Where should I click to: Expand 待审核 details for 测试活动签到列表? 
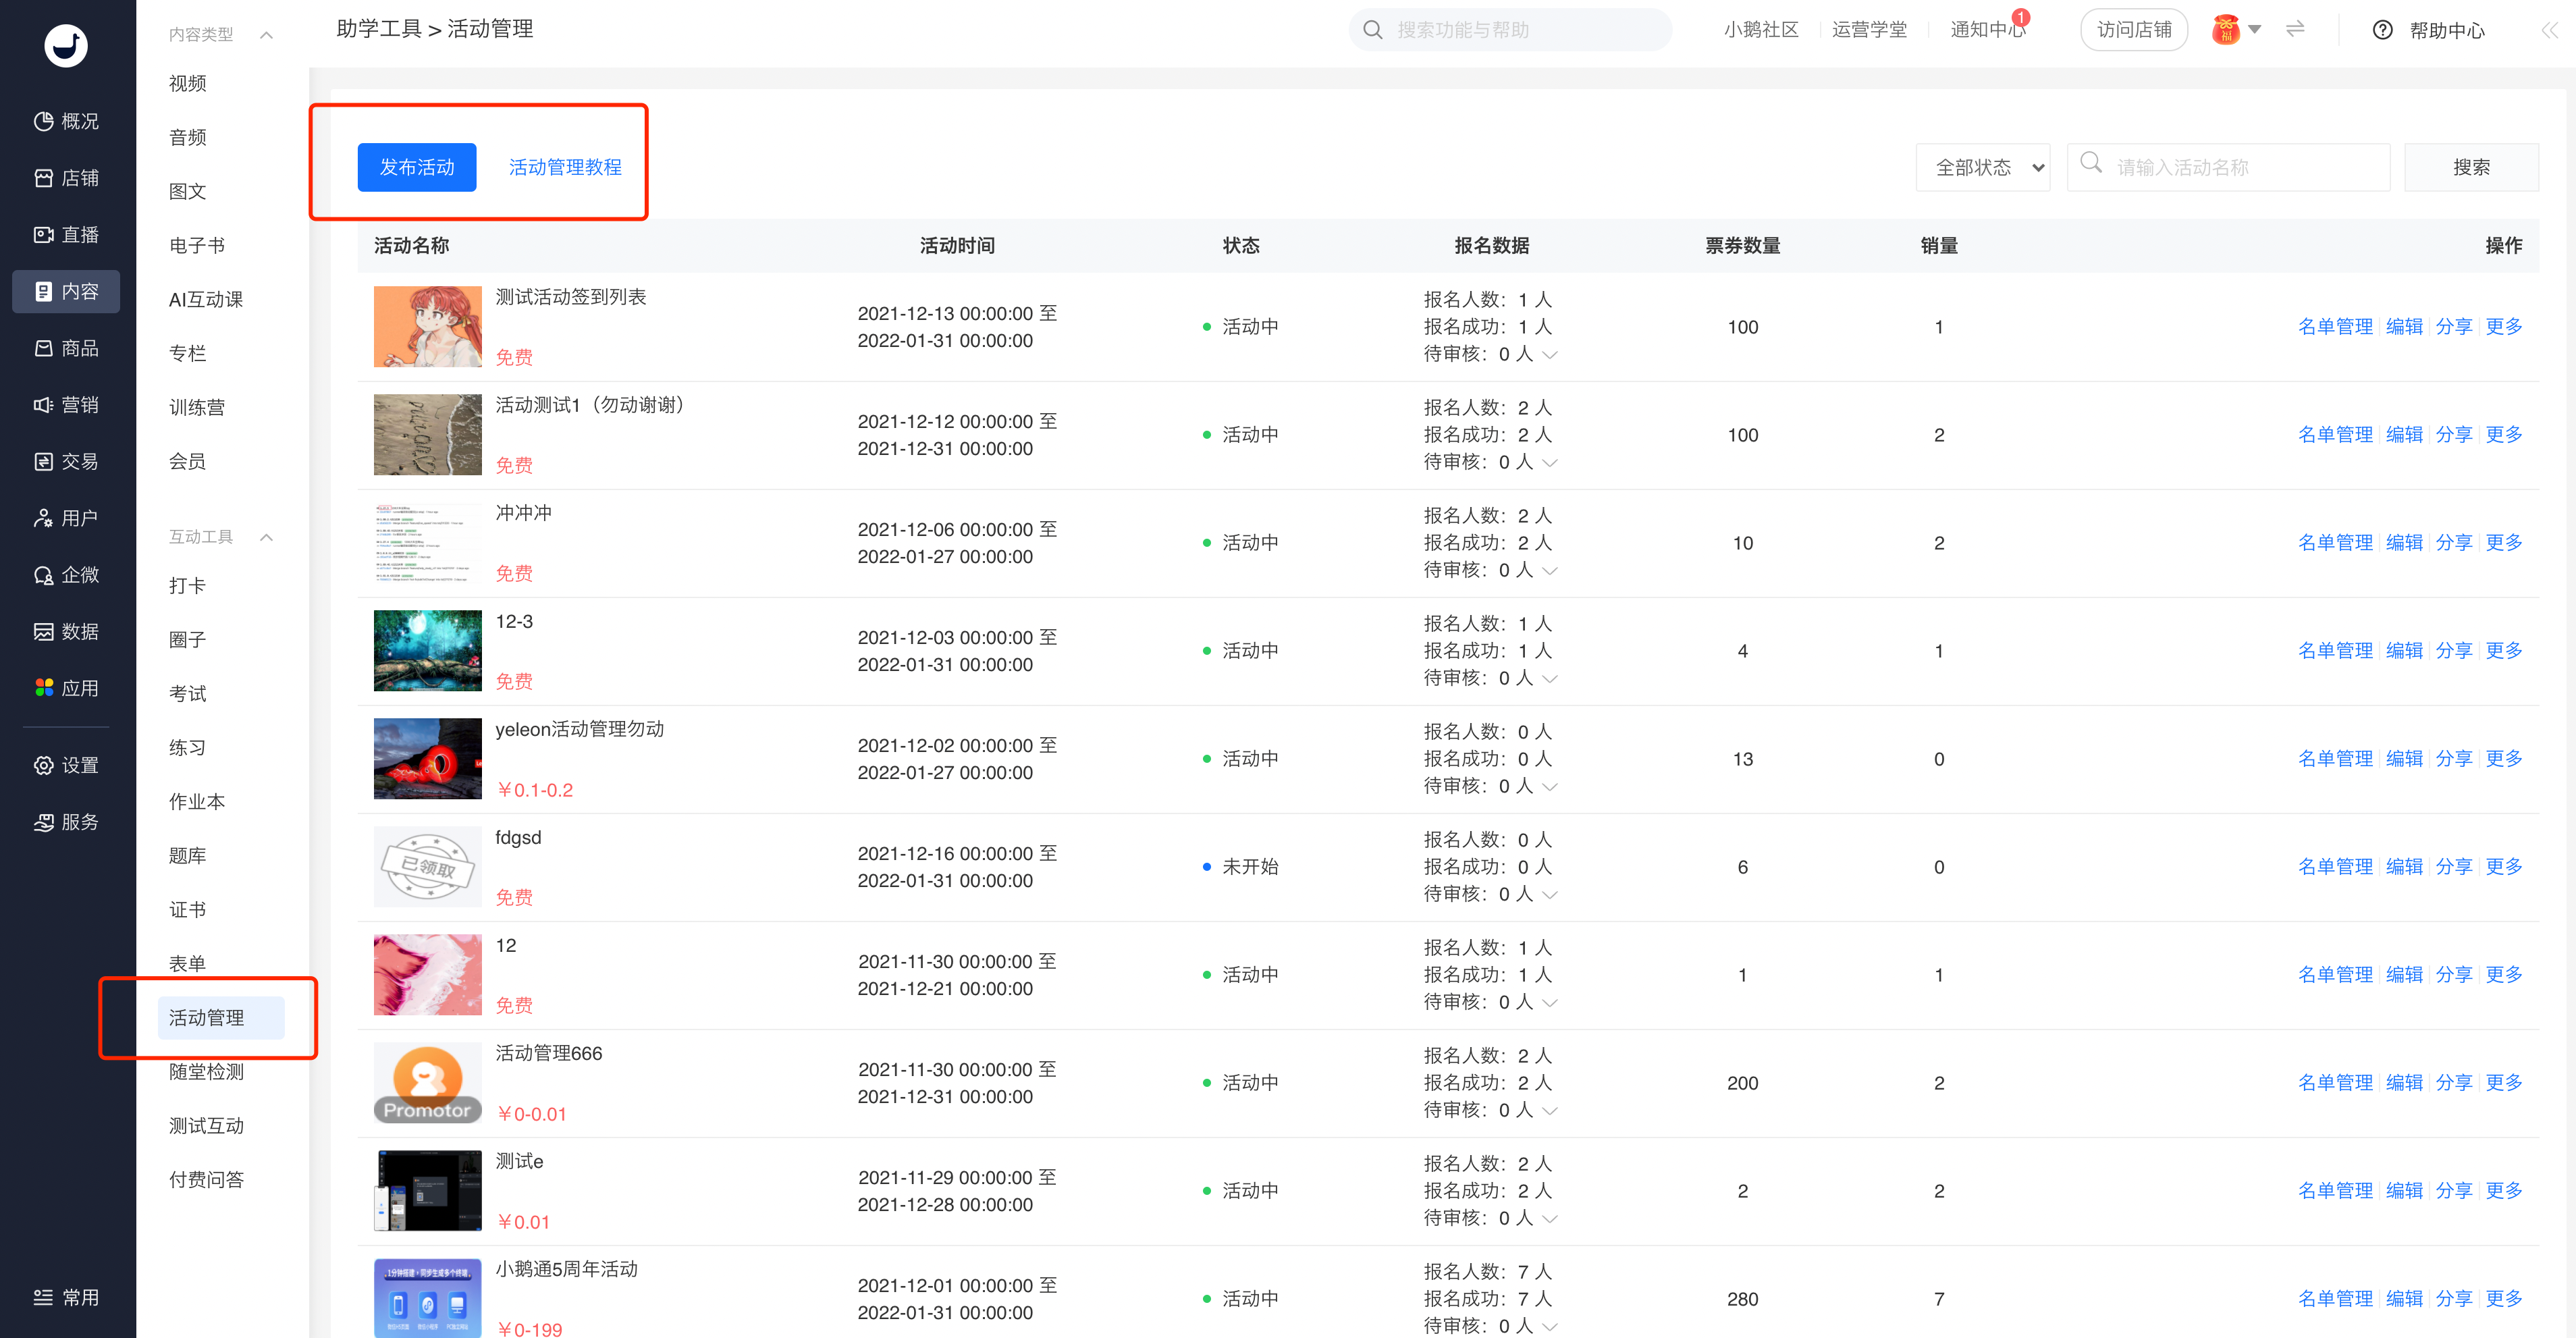[1550, 355]
